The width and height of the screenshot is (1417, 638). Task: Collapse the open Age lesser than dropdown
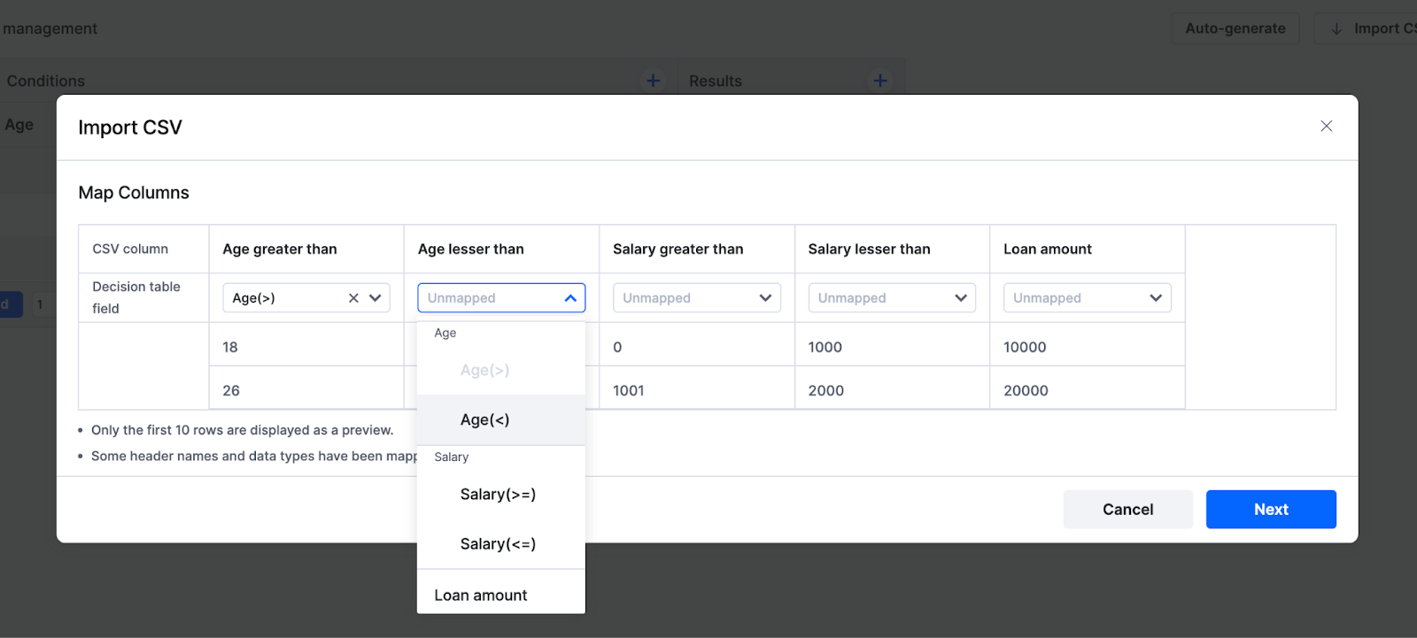[x=570, y=298]
